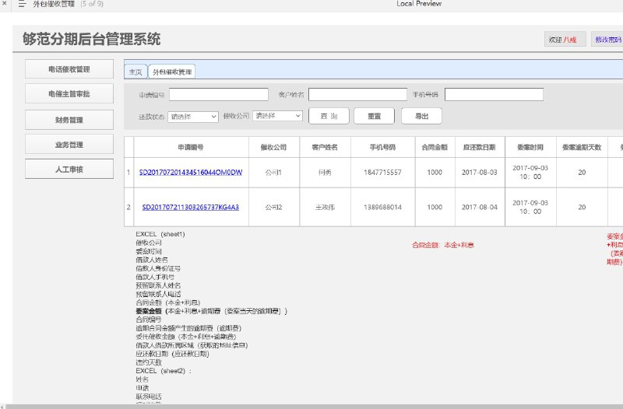Click the red 合同金额：本金+利息 note
This screenshot has height=409, width=623.
(443, 245)
